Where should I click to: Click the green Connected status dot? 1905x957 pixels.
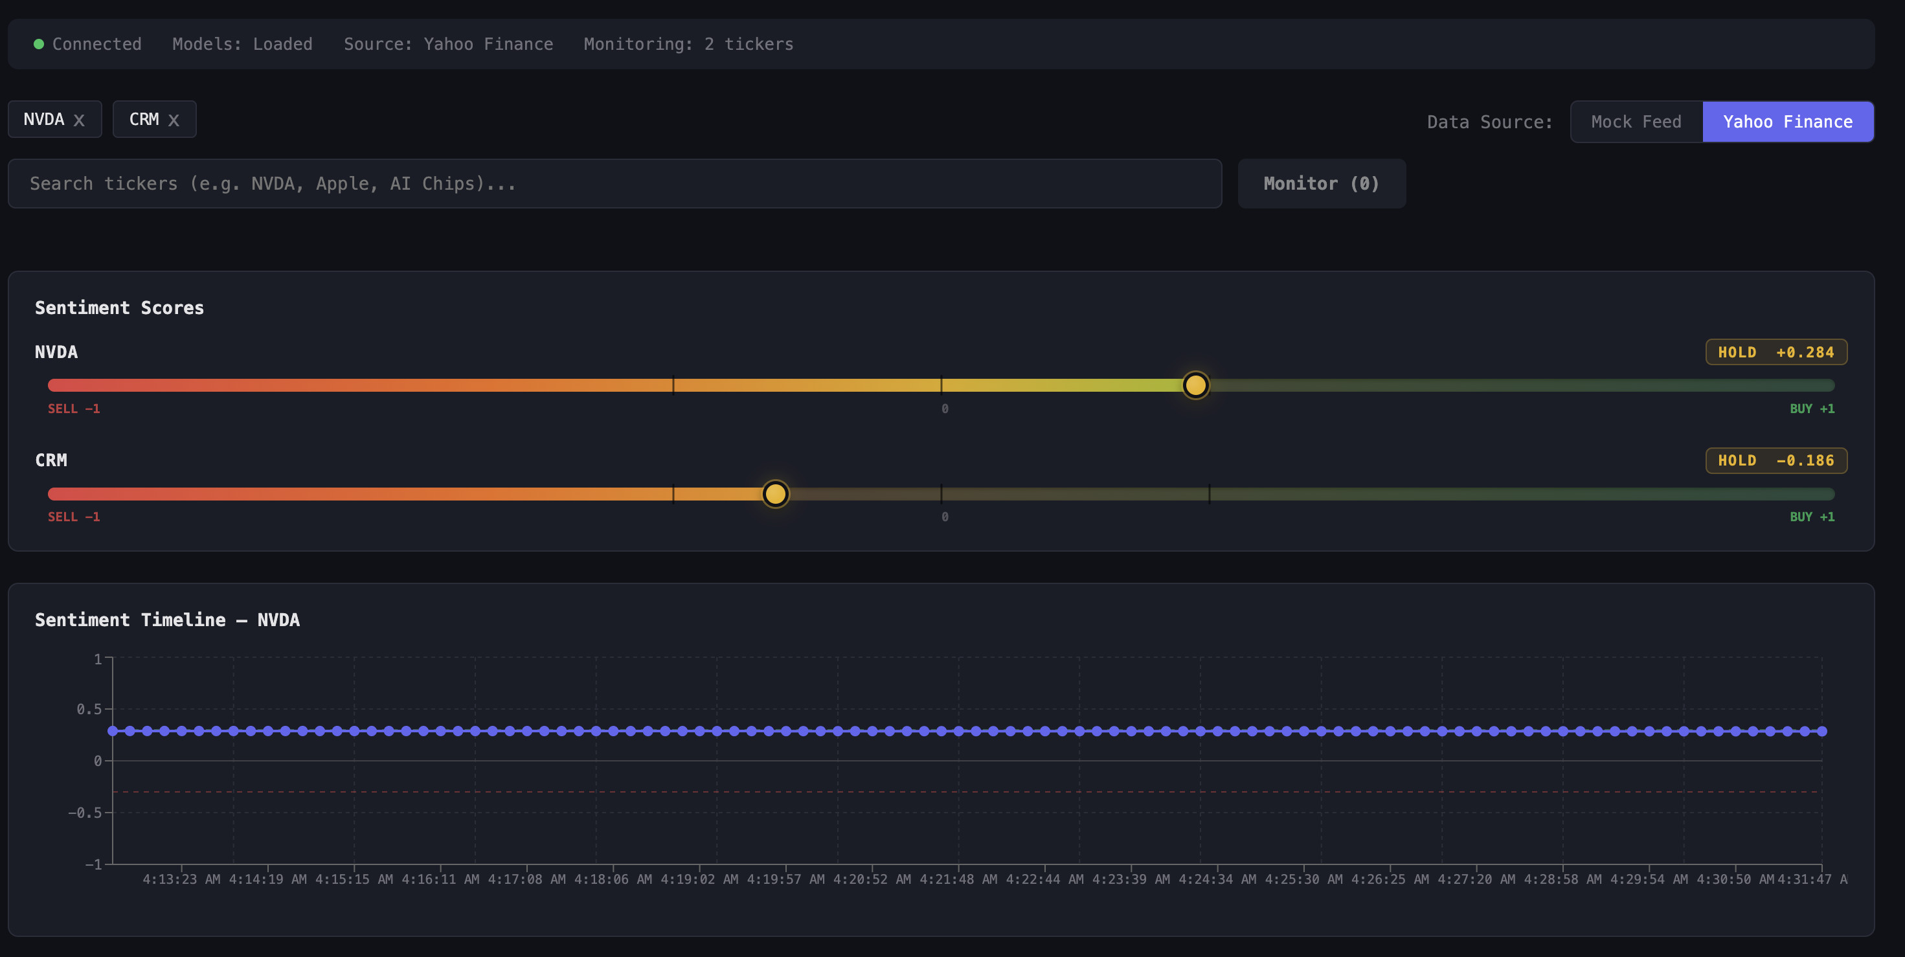38,45
